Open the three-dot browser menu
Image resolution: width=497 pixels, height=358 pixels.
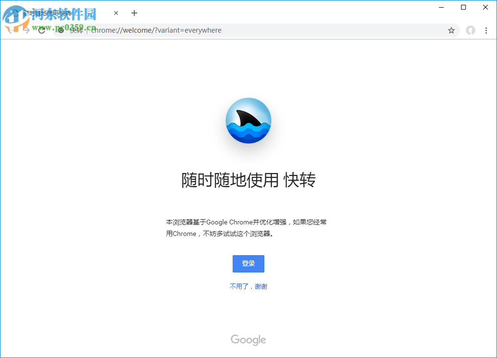486,30
